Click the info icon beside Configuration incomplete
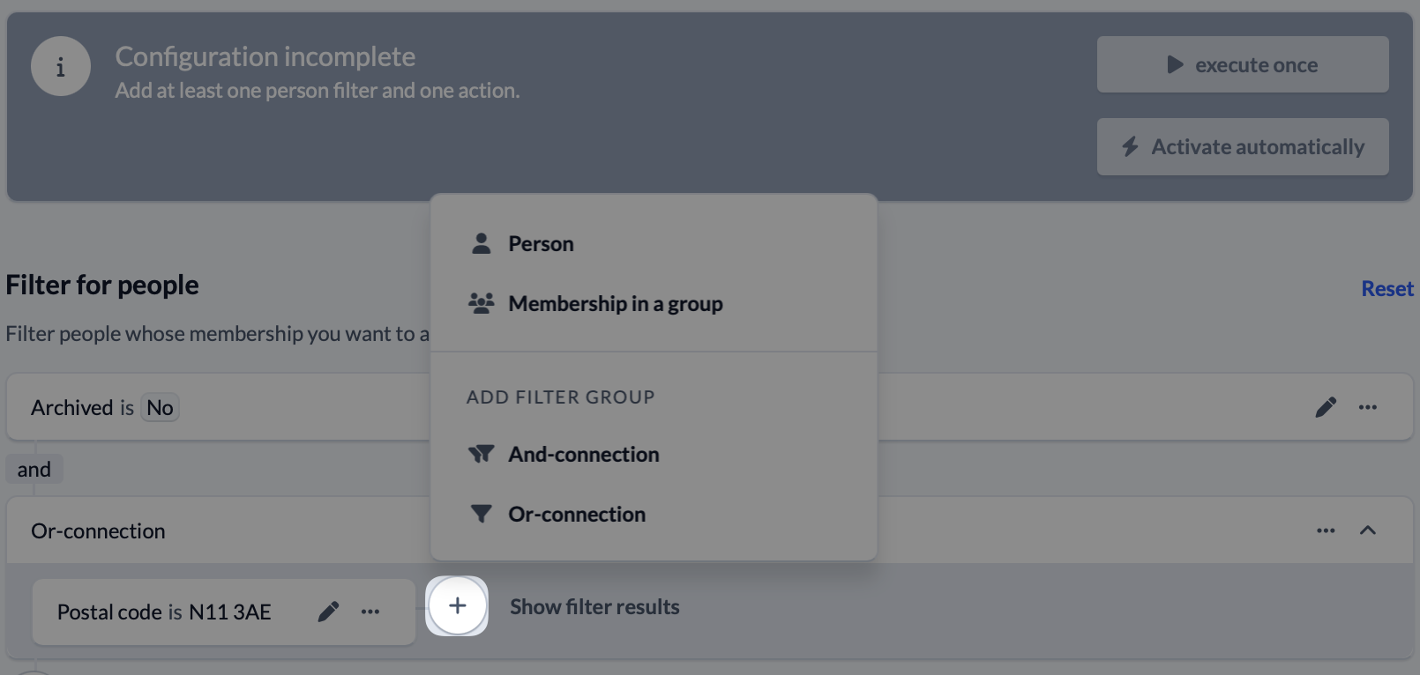 tap(60, 67)
